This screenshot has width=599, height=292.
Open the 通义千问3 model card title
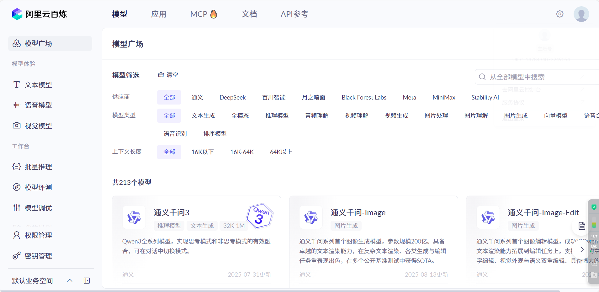tap(172, 213)
